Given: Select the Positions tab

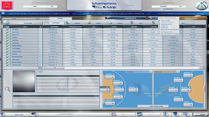Looking at the screenshot, I should pos(60,19).
